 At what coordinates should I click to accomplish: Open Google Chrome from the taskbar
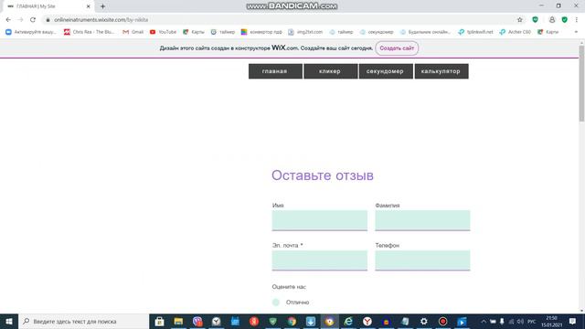coord(292,321)
